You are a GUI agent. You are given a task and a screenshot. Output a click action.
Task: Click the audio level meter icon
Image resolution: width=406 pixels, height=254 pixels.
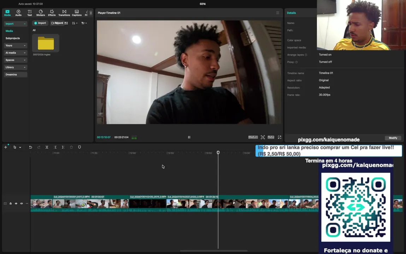point(134,137)
